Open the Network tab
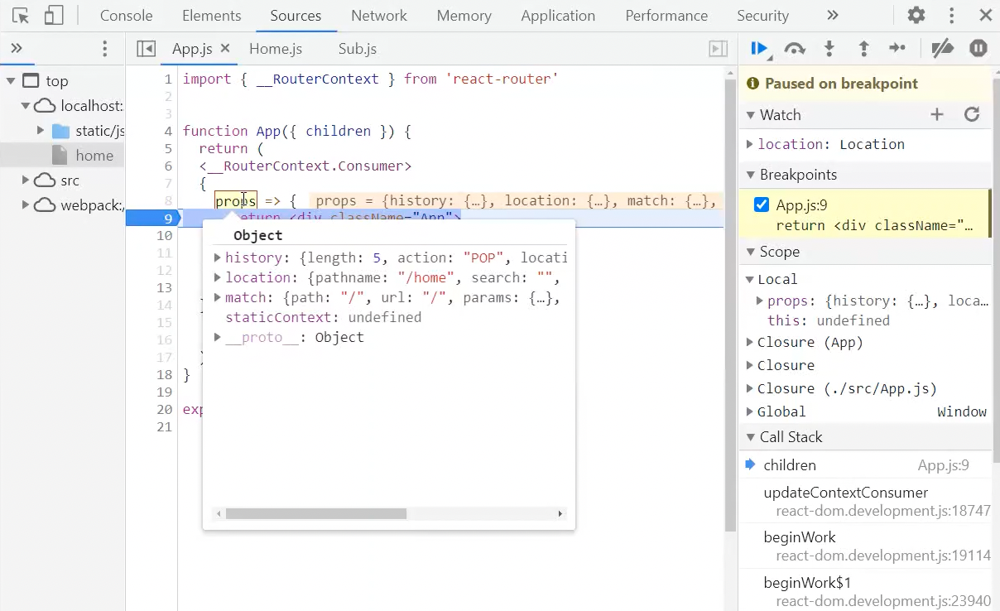Viewport: 1000px width, 611px height. tap(379, 16)
